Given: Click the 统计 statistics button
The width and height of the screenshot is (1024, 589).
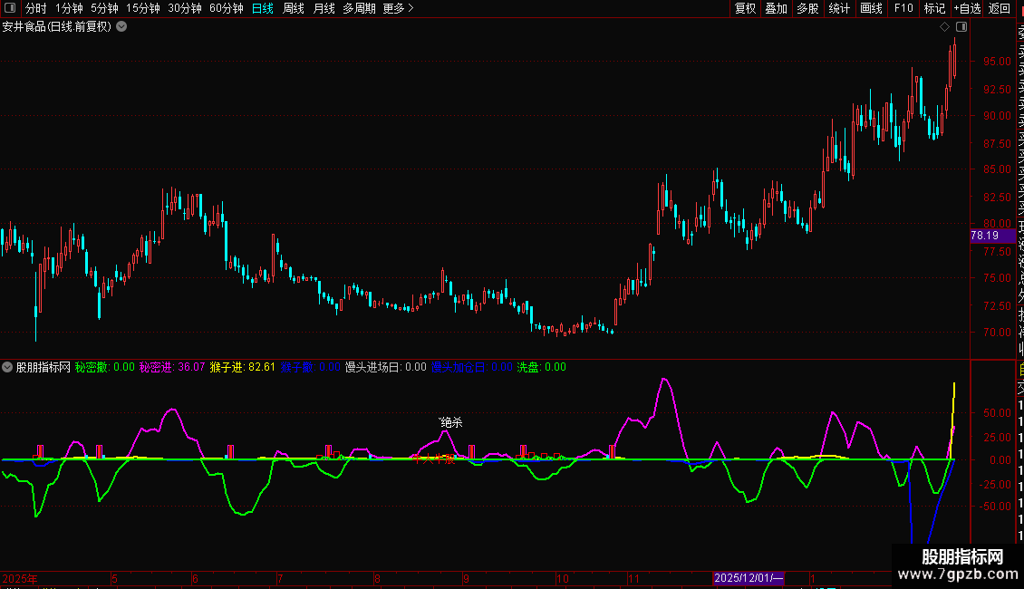Looking at the screenshot, I should (x=839, y=8).
